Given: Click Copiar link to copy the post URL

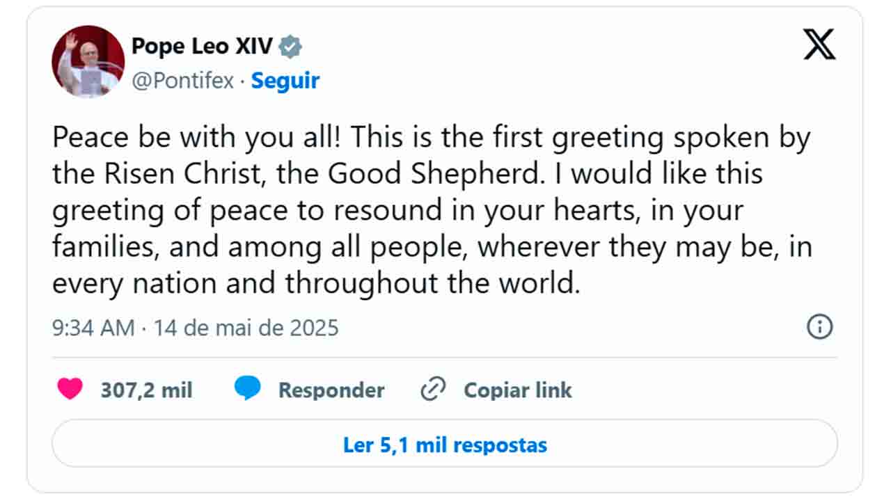Looking at the screenshot, I should (517, 390).
